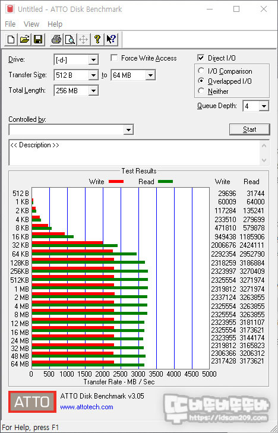
Task: Uncheck the Direct I/O checkbox
Action: (201, 58)
